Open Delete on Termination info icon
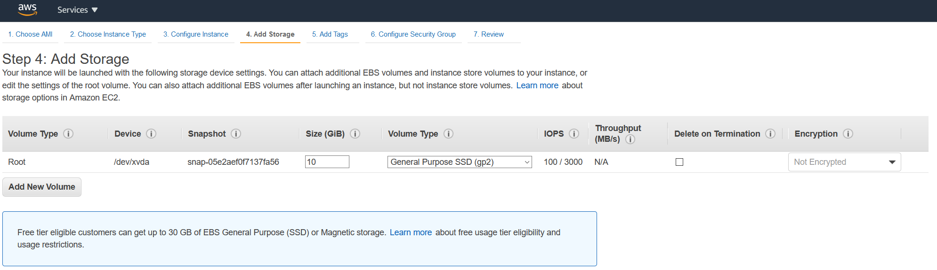 [x=770, y=134]
